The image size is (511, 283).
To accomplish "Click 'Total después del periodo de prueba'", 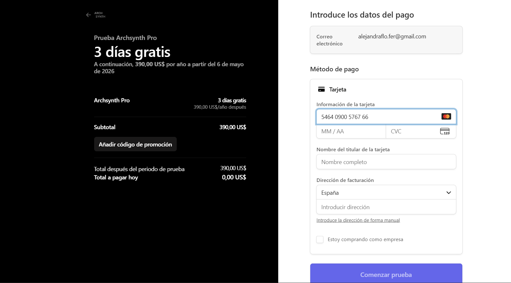I will tap(139, 169).
